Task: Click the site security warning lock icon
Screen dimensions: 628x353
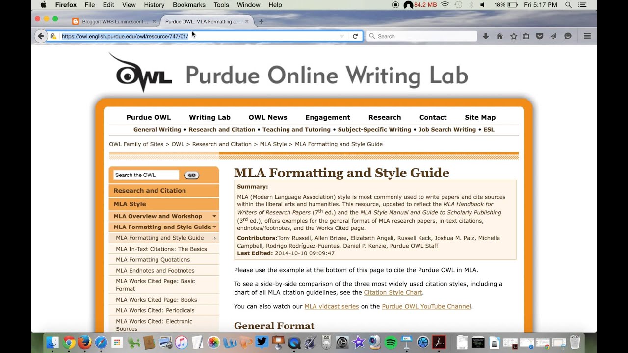Action: click(53, 36)
